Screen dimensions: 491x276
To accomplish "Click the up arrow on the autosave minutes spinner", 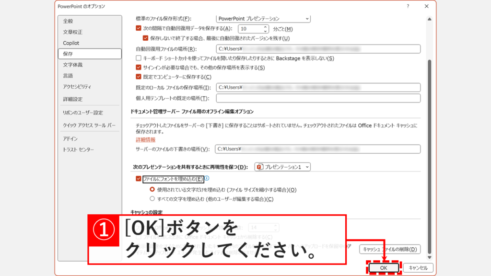I will tap(267, 27).
